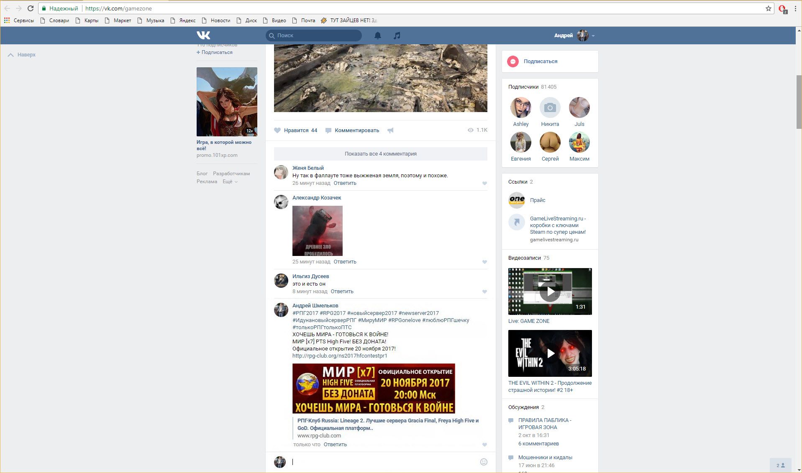Open the Музыка bookmark
The image size is (802, 473).
coord(155,20)
